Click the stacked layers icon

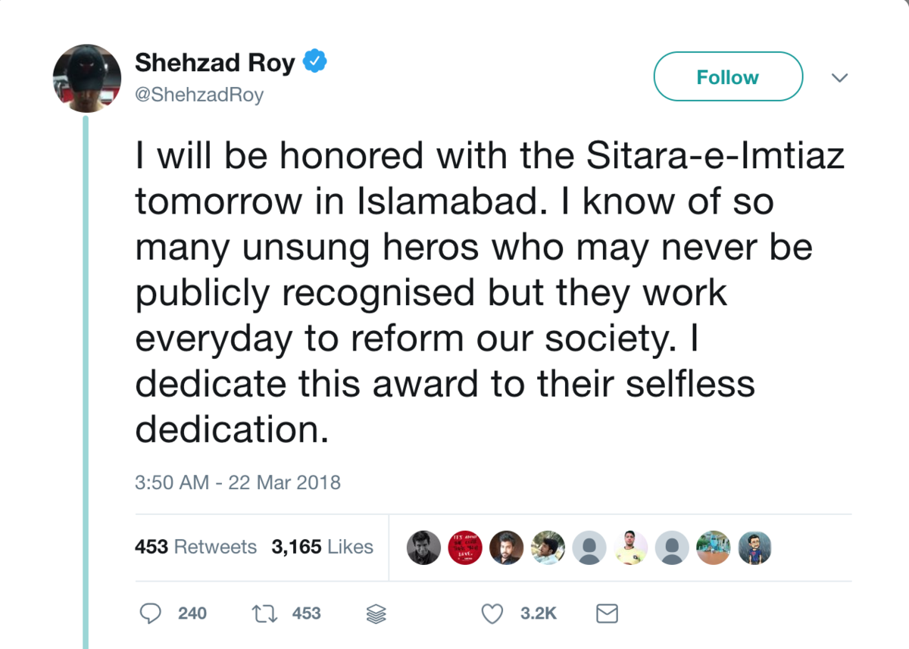[376, 613]
